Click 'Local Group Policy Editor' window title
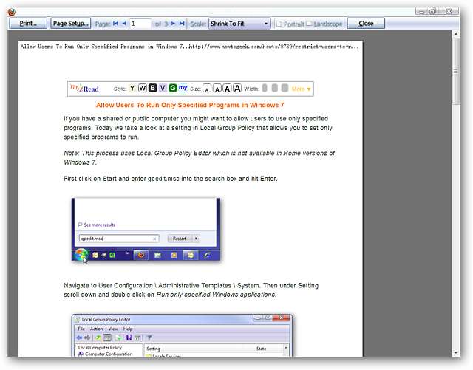Screen dimensions: 473x370 [106, 319]
